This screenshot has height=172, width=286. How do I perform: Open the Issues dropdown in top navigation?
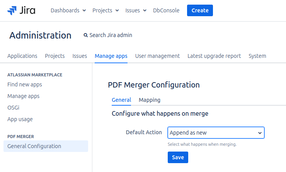[x=136, y=10]
